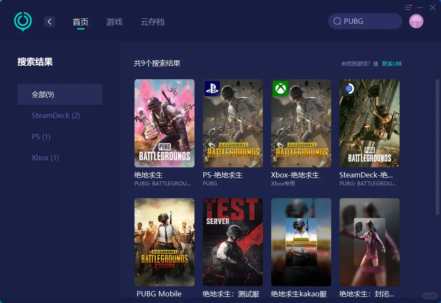This screenshot has width=441, height=303.
Task: Open the 云存档 tab
Action: pyautogui.click(x=153, y=22)
